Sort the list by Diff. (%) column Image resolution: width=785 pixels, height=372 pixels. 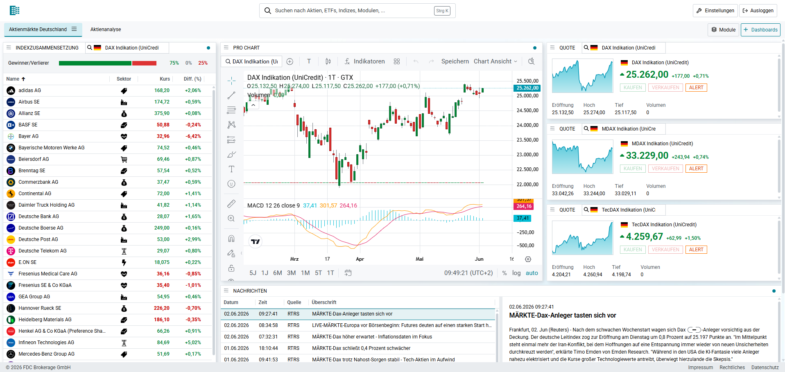(x=192, y=79)
